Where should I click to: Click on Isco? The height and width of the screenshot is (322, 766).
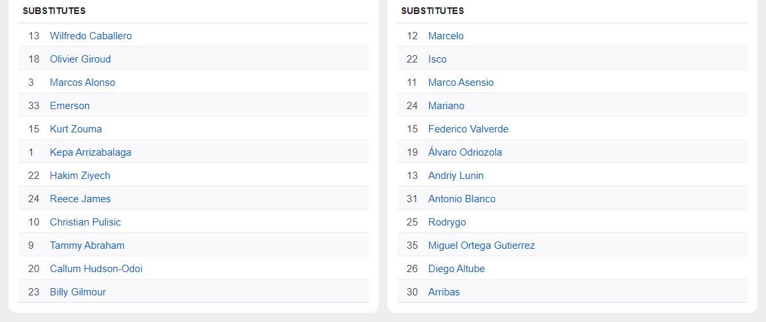tap(437, 59)
